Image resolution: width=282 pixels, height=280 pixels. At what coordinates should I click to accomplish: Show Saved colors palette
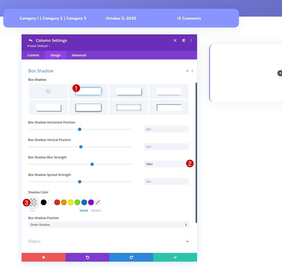click(84, 210)
